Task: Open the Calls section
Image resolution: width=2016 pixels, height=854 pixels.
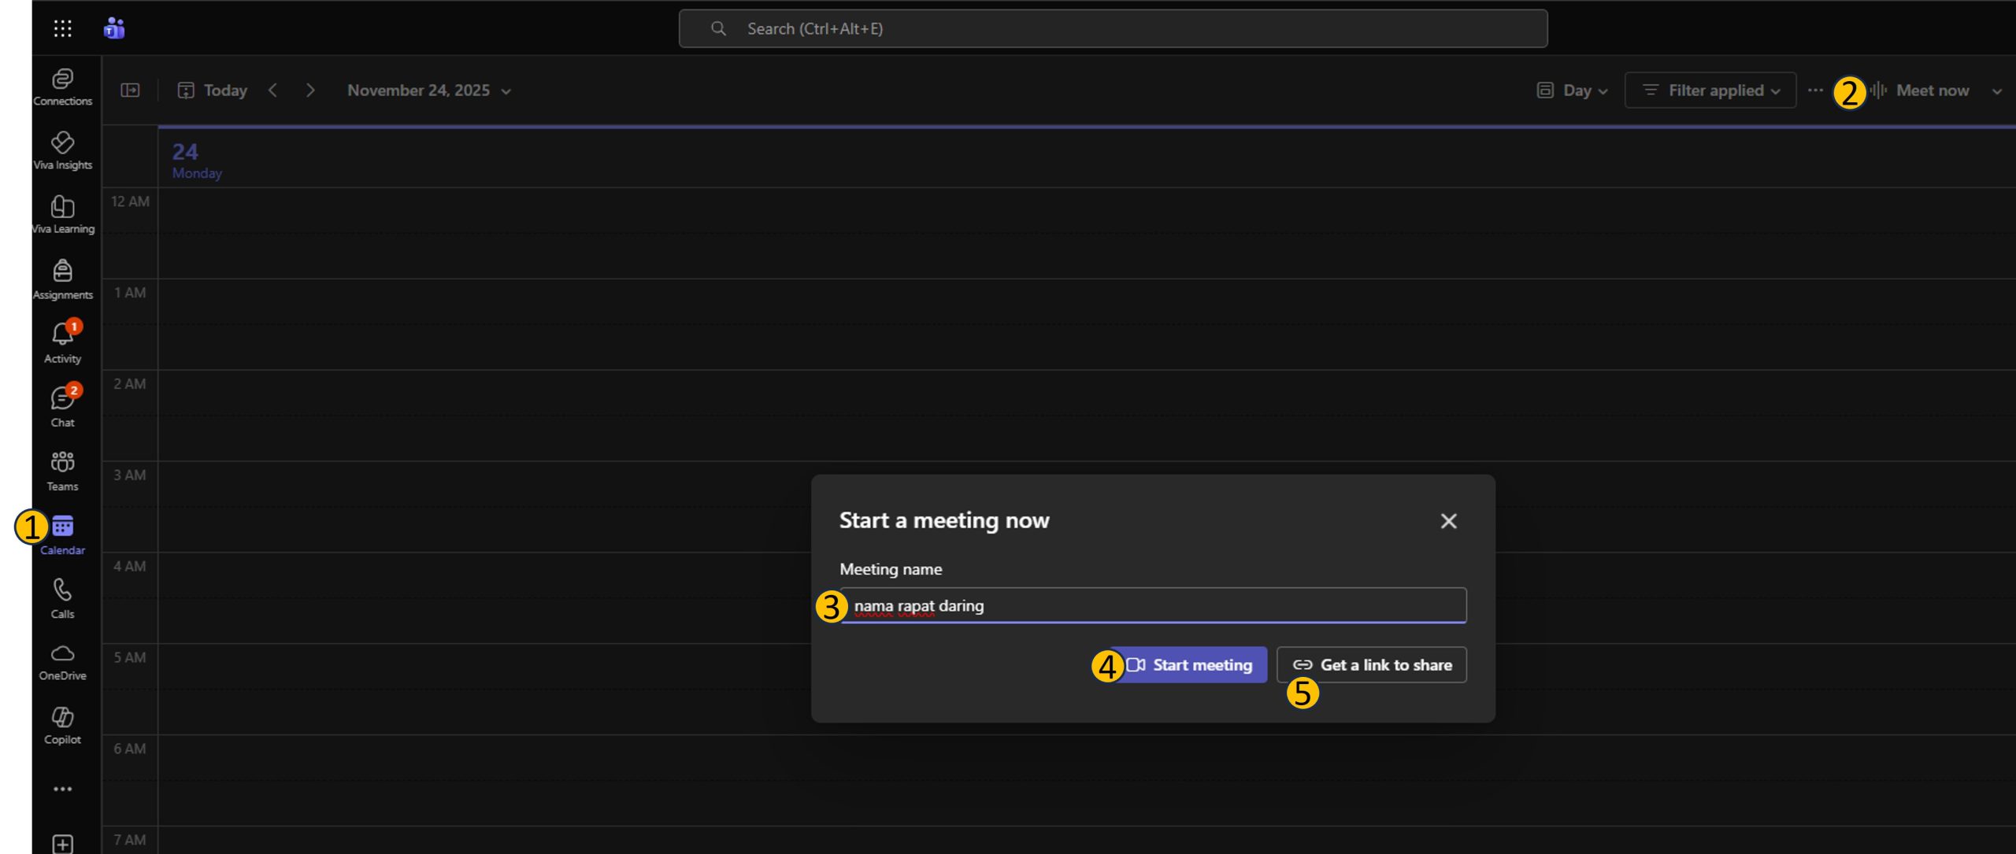Action: coord(62,598)
